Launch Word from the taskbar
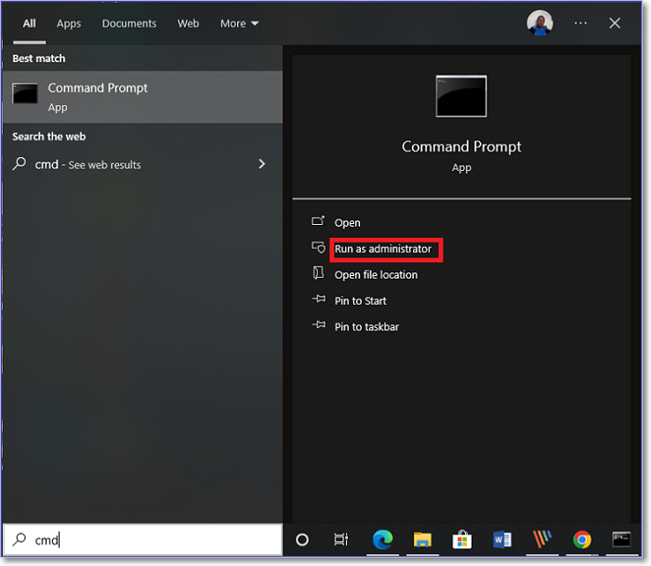 tap(502, 540)
